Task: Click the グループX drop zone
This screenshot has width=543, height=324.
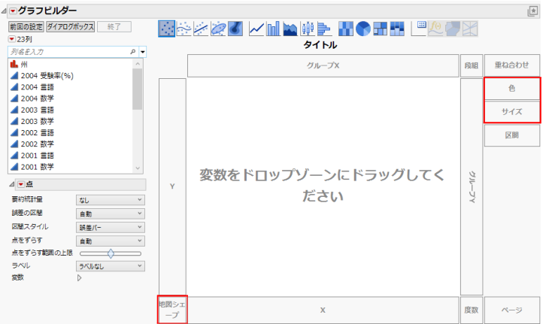Action: click(323, 65)
